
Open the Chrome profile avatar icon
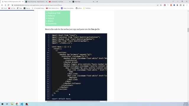coord(184,5)
